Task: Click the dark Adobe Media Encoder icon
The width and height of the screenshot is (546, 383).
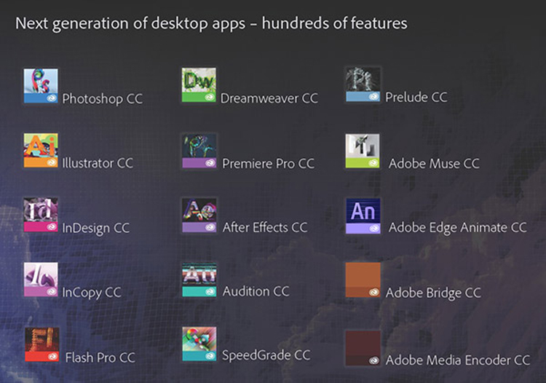Action: pos(363,348)
